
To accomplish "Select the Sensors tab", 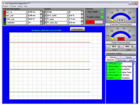I will pyautogui.click(x=111, y=60).
